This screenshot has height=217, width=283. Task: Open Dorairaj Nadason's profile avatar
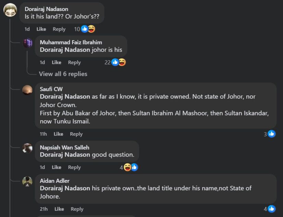10,10
